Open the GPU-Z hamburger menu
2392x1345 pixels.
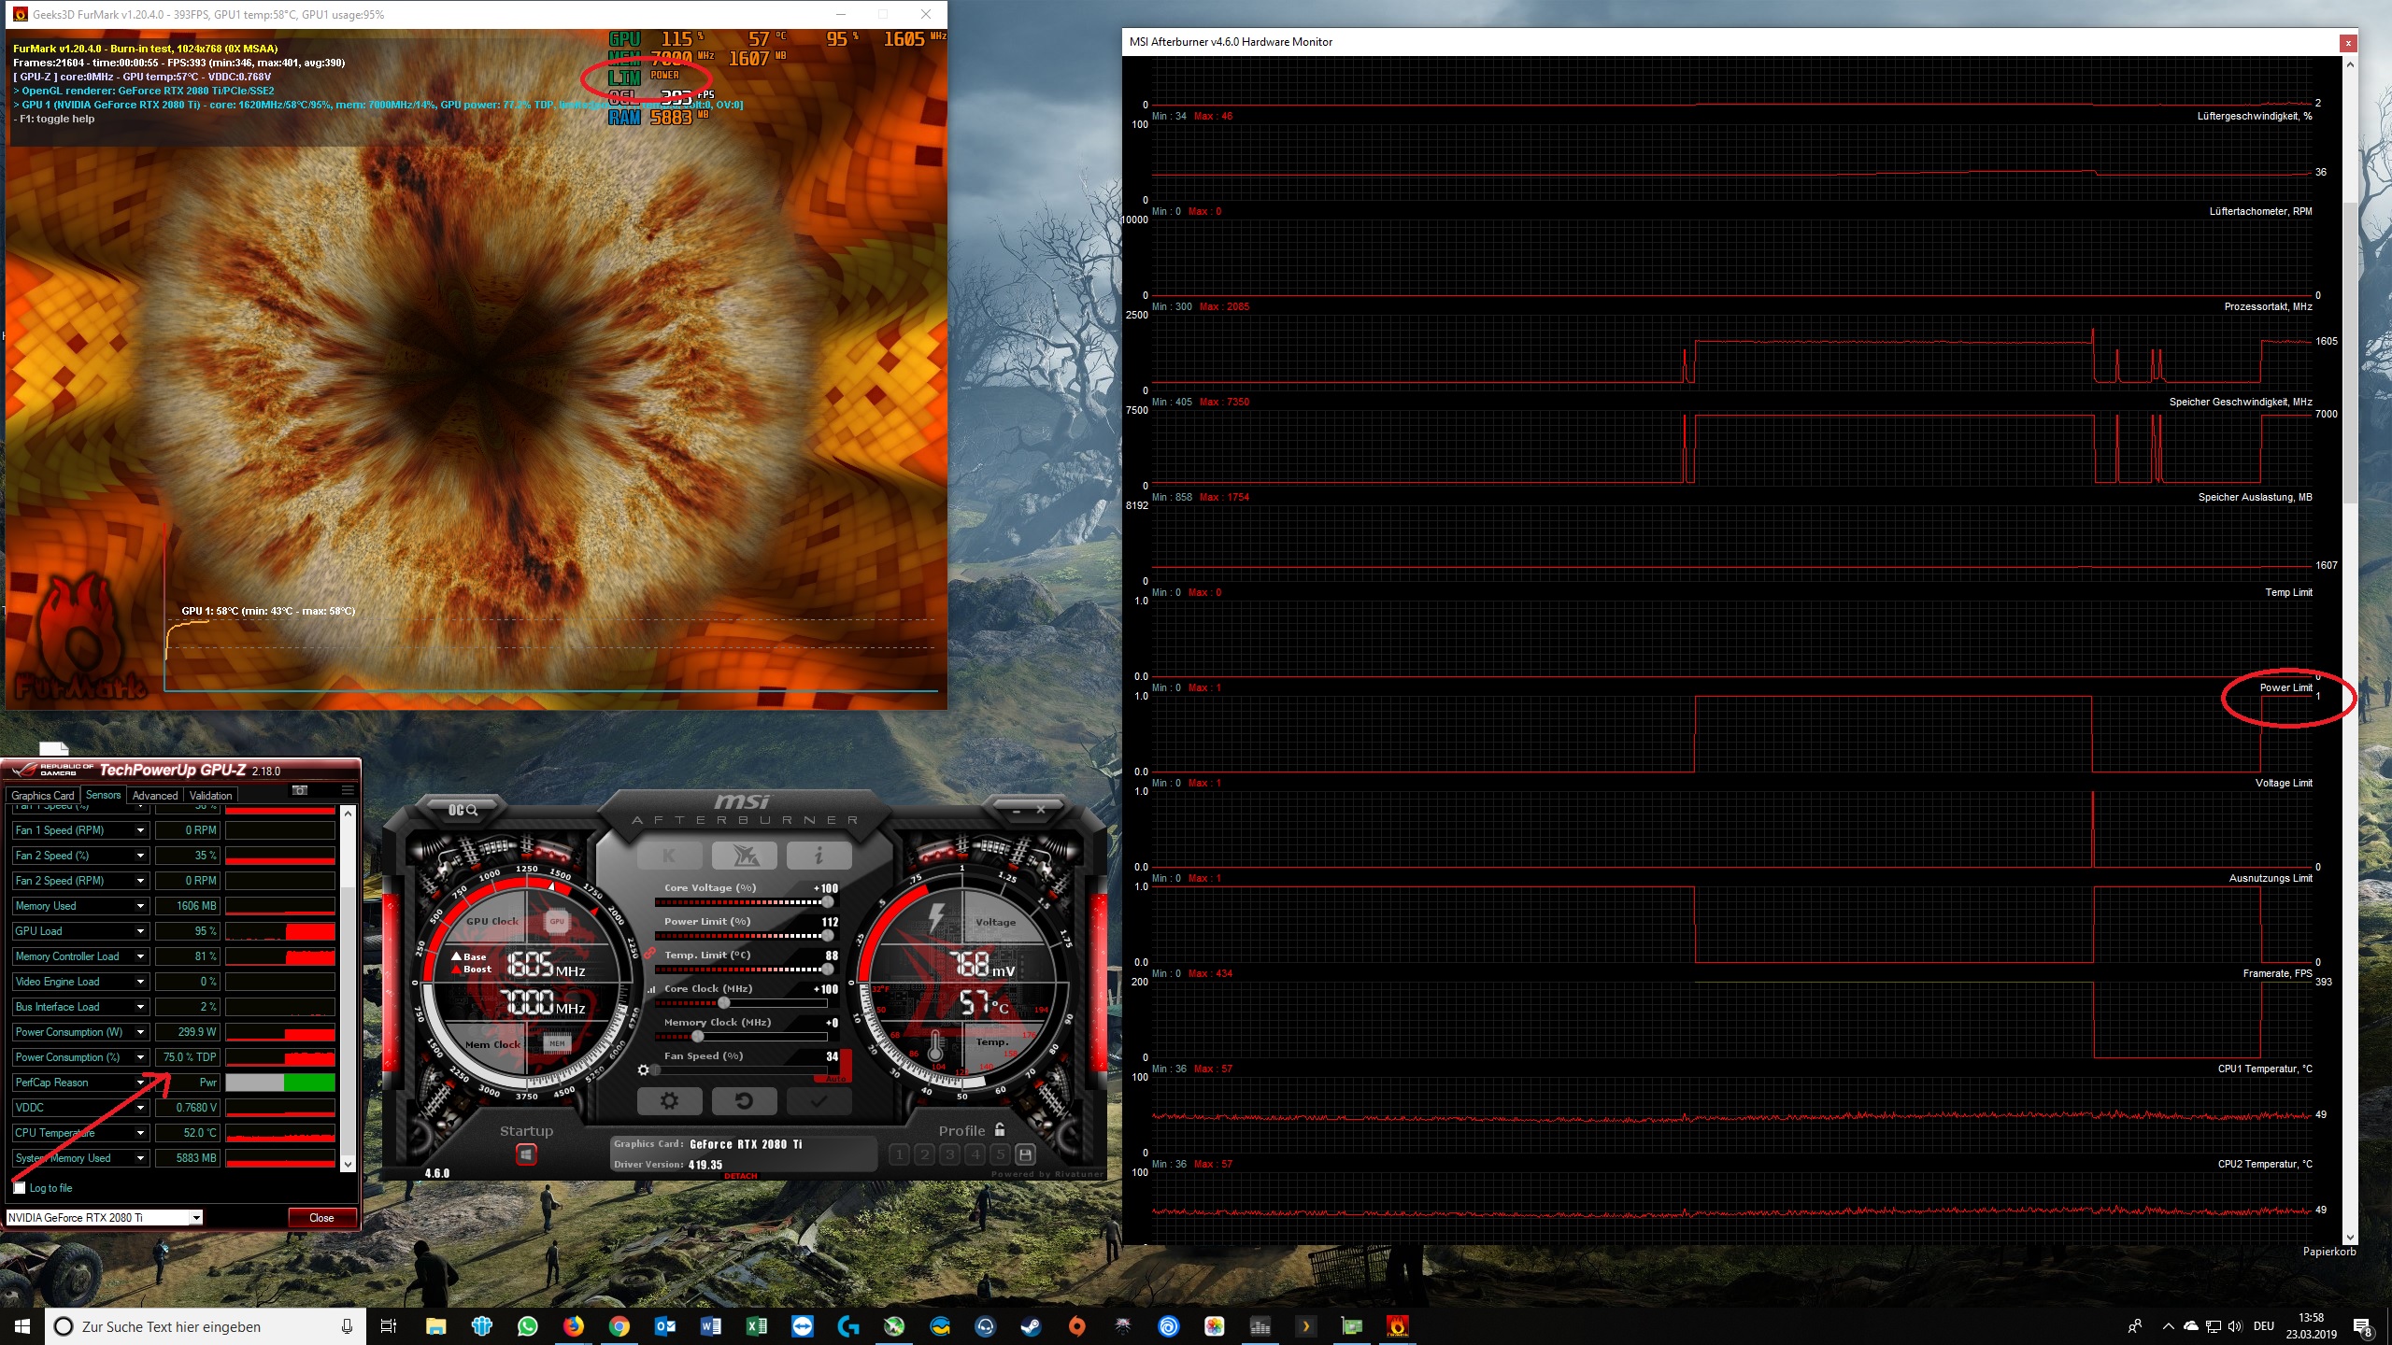(348, 791)
